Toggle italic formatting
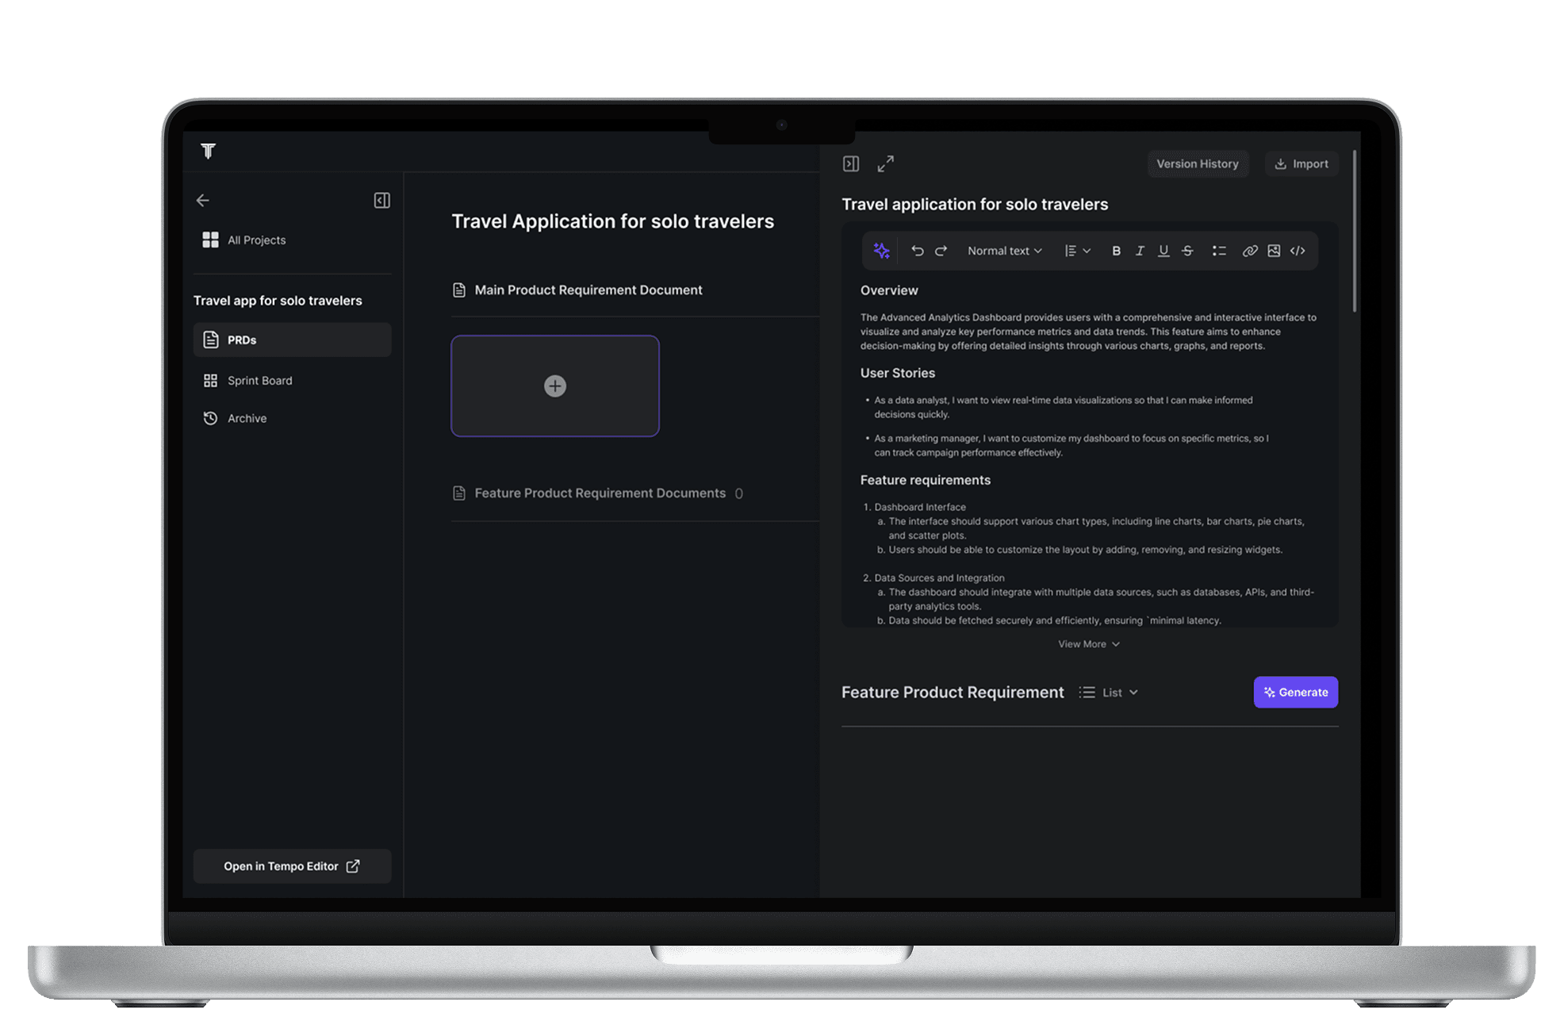 [1140, 251]
